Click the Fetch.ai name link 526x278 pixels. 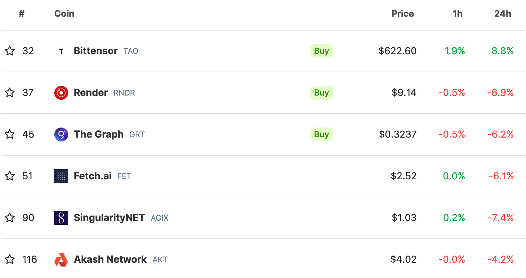[92, 176]
